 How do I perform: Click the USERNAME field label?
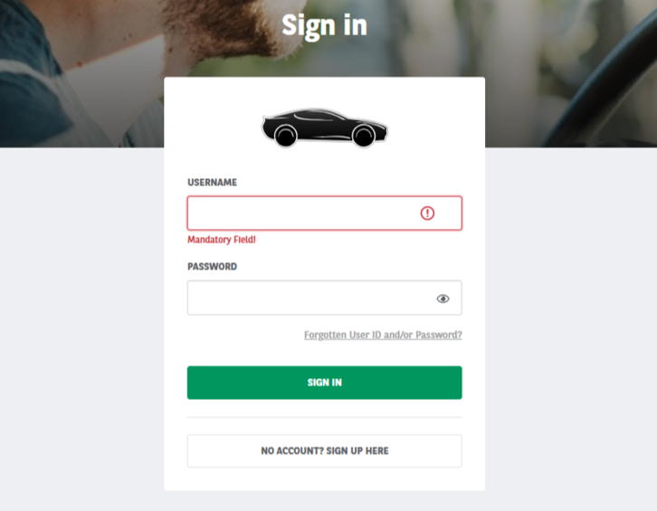tap(212, 183)
